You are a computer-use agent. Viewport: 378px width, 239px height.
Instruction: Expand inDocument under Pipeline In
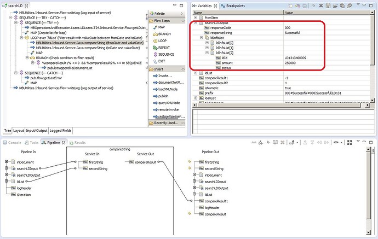coord(7,162)
